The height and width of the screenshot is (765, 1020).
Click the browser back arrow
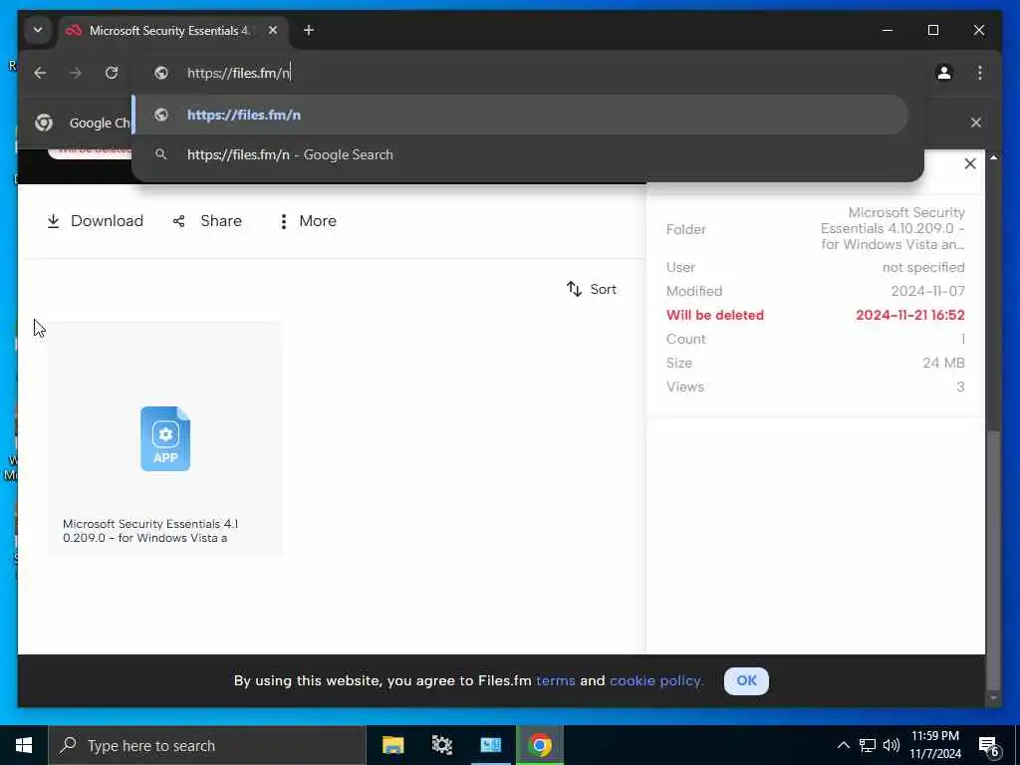tap(40, 73)
